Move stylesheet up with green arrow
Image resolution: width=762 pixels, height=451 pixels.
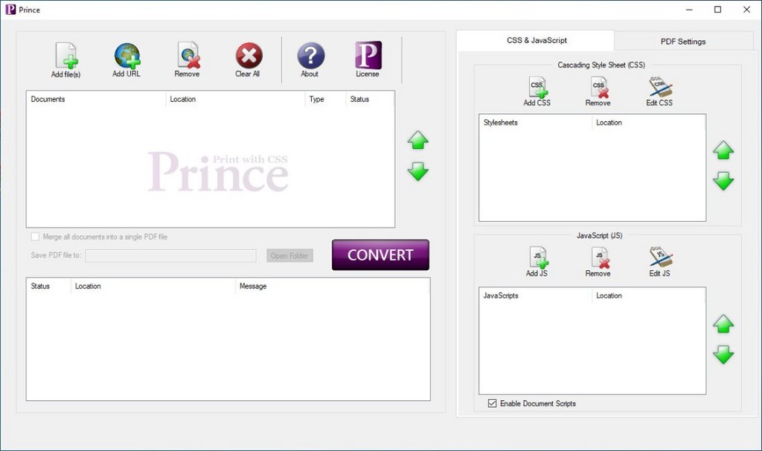click(723, 150)
